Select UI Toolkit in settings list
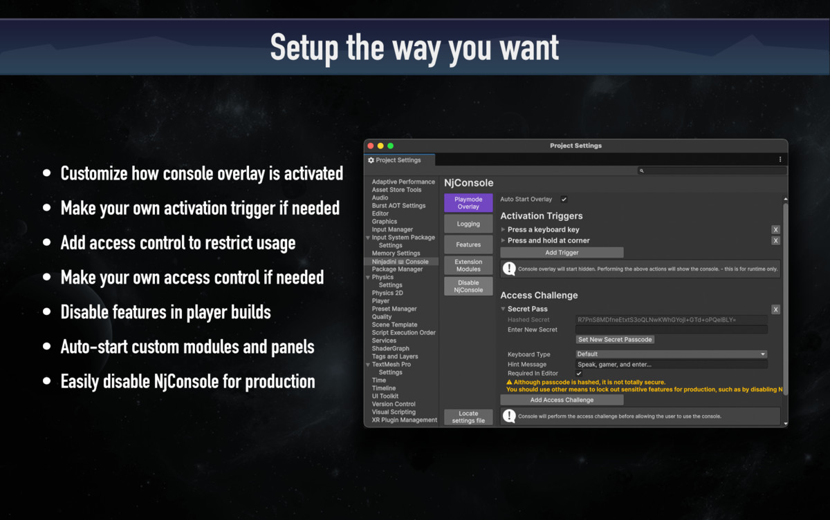Screen dimensions: 830x520 pyautogui.click(x=385, y=396)
